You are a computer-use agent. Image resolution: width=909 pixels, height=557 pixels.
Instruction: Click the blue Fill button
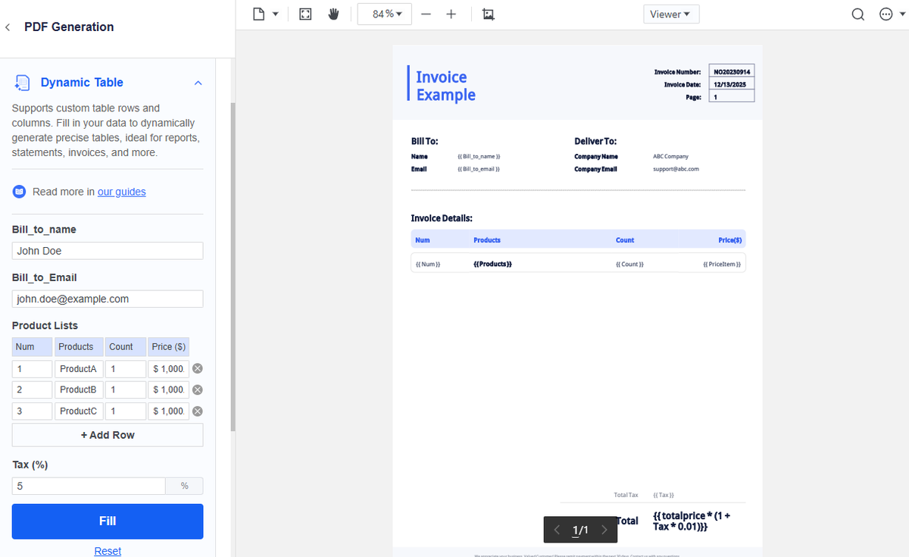pyautogui.click(x=108, y=521)
